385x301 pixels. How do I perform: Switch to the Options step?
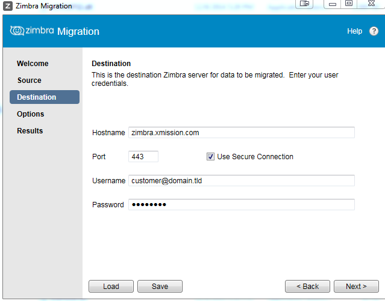[30, 114]
